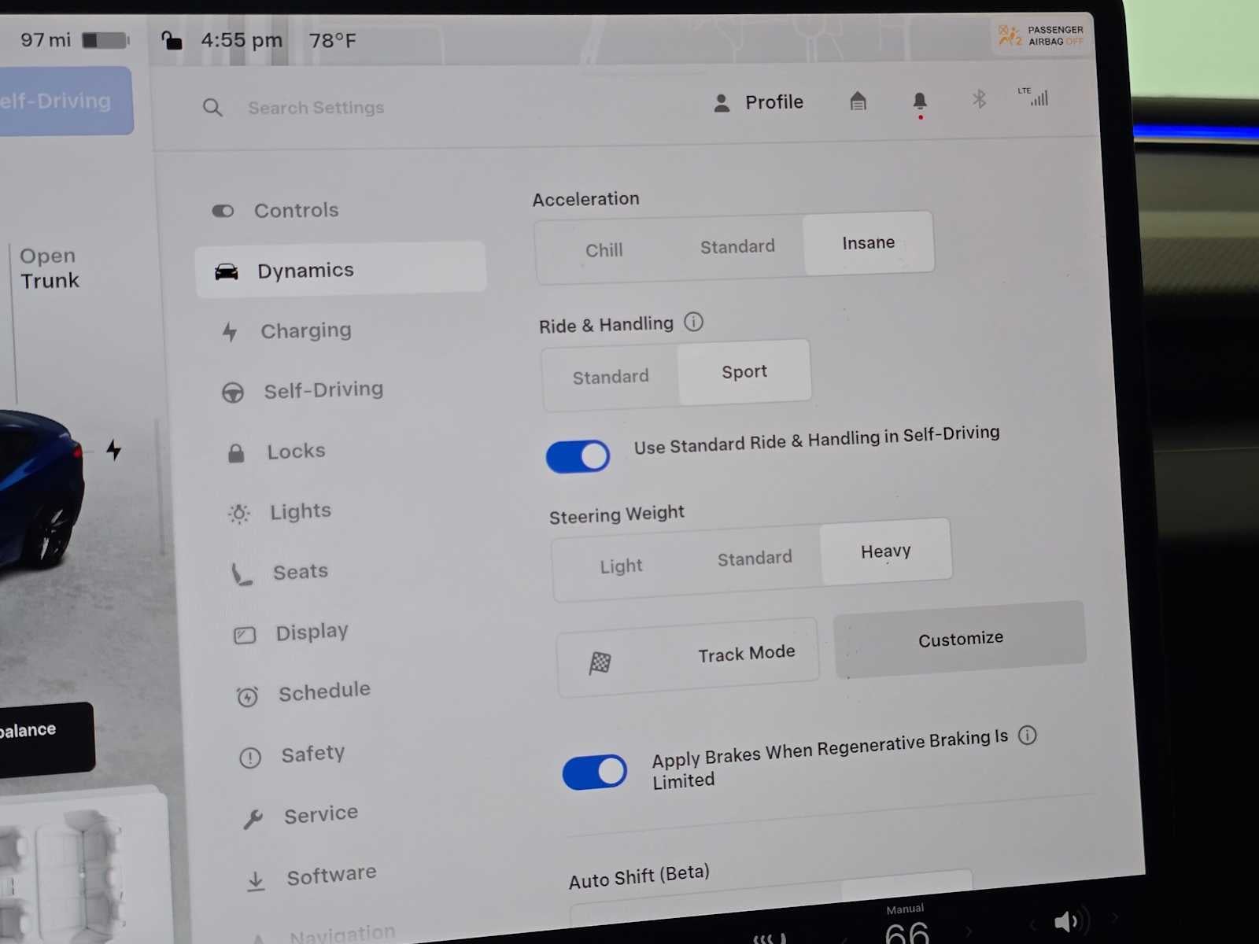
Task: Focus the Search Settings field
Action: click(x=316, y=108)
